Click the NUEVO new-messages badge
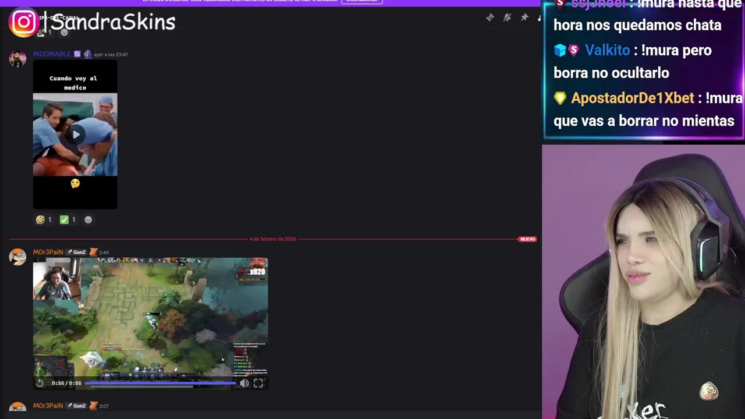This screenshot has height=419, width=745. pyautogui.click(x=527, y=239)
